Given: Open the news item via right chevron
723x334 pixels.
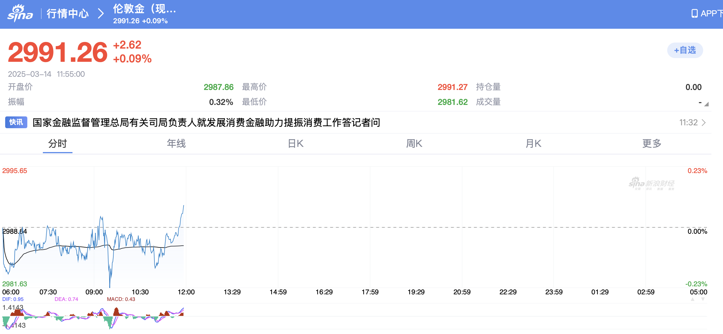Looking at the screenshot, I should pyautogui.click(x=704, y=123).
